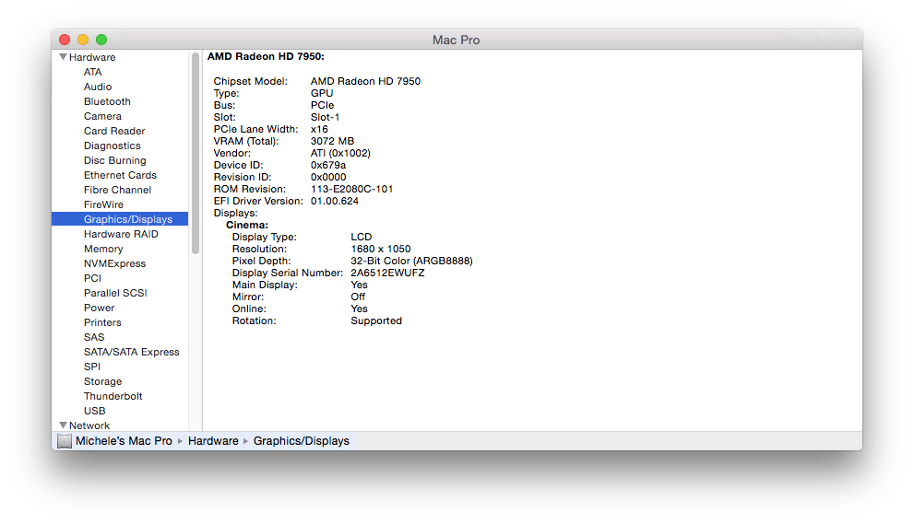Click the Cinema display heading
This screenshot has width=914, height=524.
tap(247, 225)
